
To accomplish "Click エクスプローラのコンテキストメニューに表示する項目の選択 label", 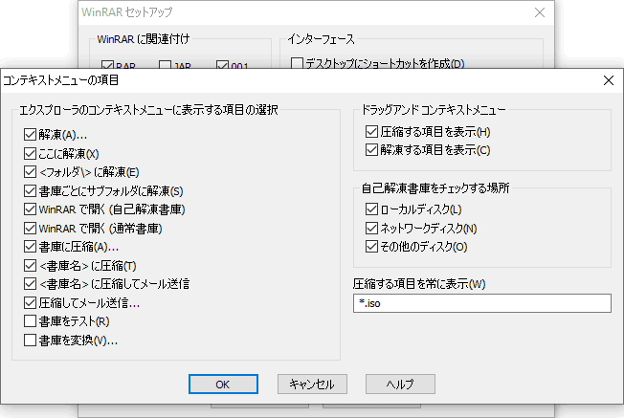I will click(x=149, y=110).
